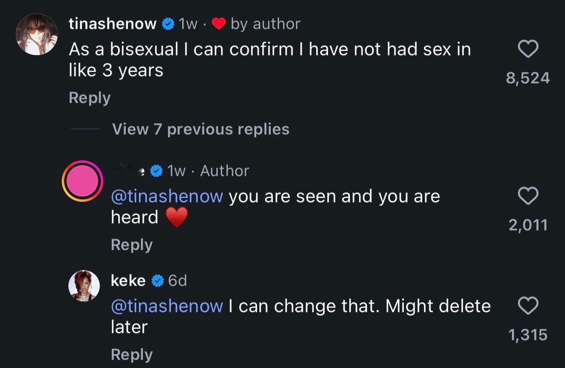Expand View 7 previous replies
The width and height of the screenshot is (565, 368).
[201, 129]
